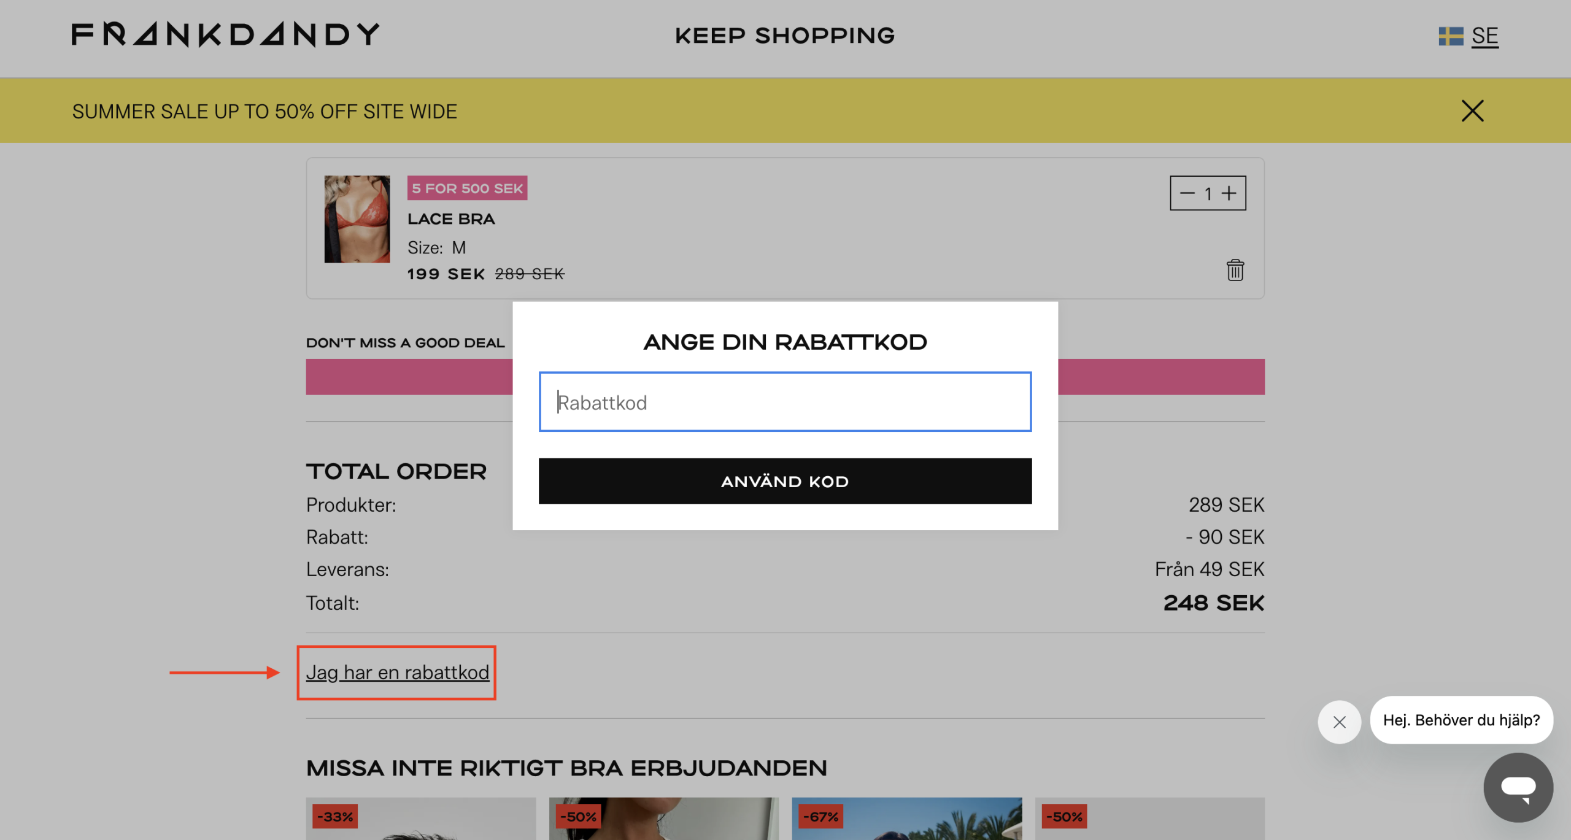The height and width of the screenshot is (840, 1571).
Task: Click the Swedish flag icon
Action: 1450,36
